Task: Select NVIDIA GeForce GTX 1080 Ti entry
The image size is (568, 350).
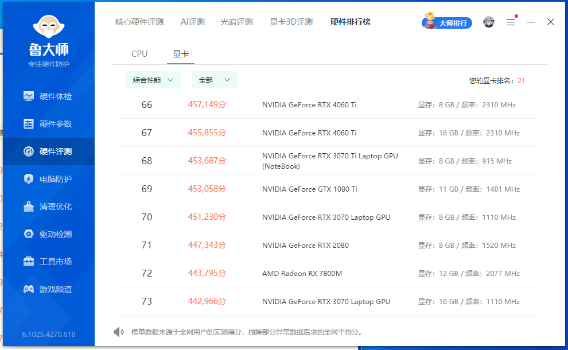Action: click(x=310, y=189)
